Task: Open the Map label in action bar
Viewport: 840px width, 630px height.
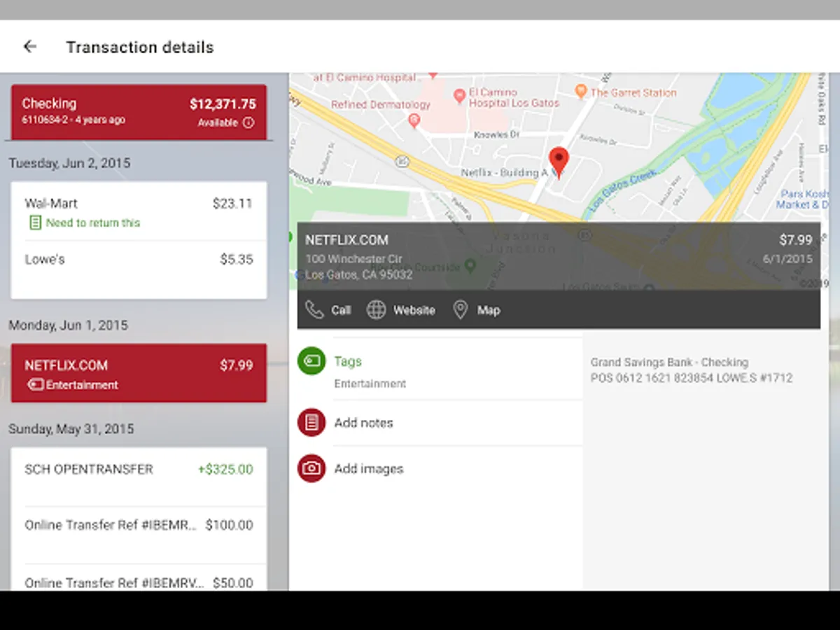Action: point(489,310)
